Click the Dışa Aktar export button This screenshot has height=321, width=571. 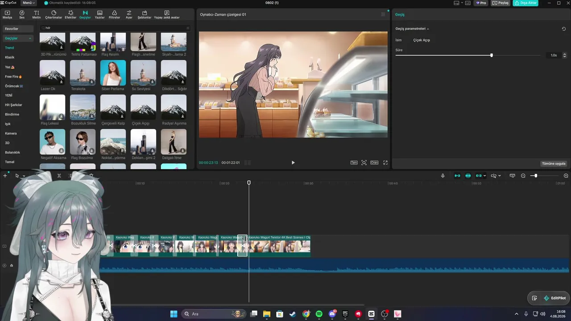[x=525, y=3]
